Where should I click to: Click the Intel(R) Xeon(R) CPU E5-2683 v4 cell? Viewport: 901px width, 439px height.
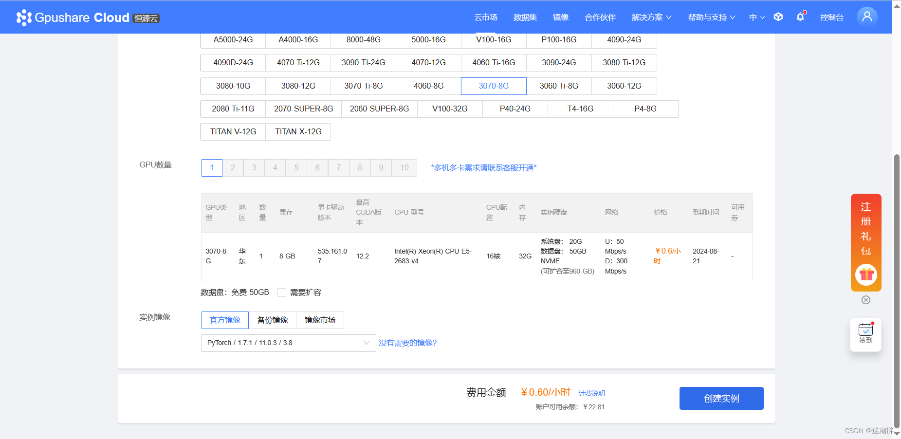coord(433,256)
